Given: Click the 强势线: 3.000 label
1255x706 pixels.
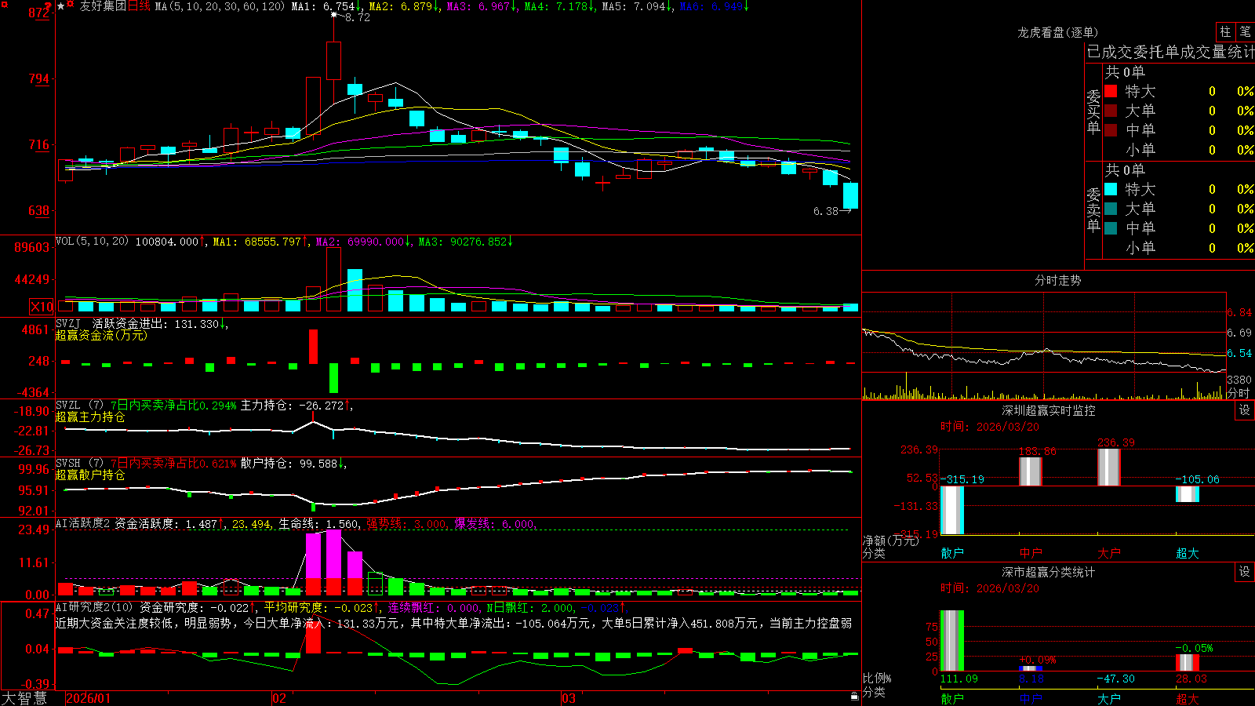Looking at the screenshot, I should (407, 523).
